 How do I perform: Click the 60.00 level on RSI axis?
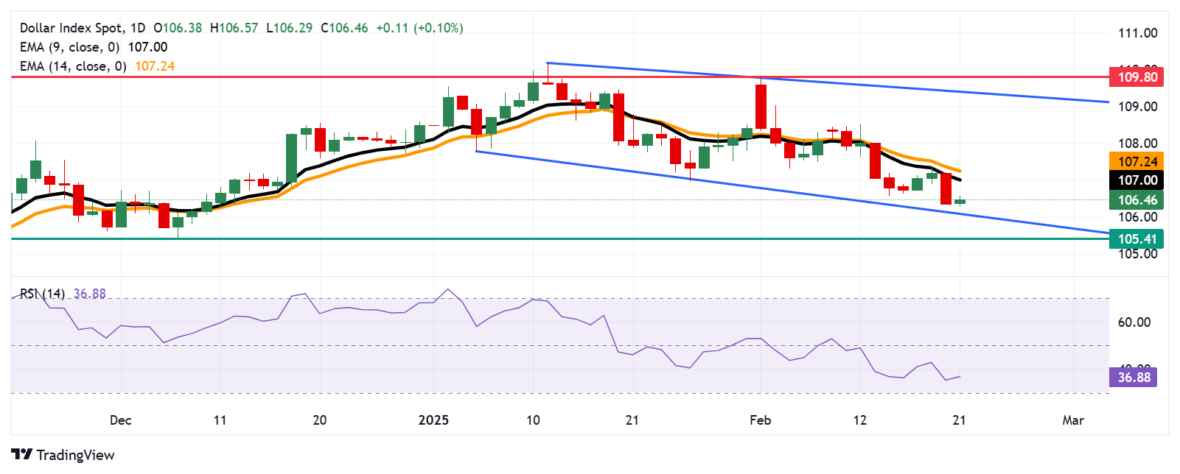click(x=1134, y=322)
